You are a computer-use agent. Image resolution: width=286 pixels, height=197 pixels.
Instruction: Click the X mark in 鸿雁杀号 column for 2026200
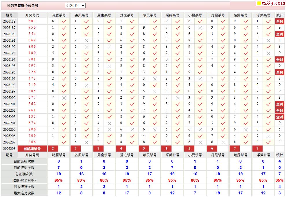[64, 98]
